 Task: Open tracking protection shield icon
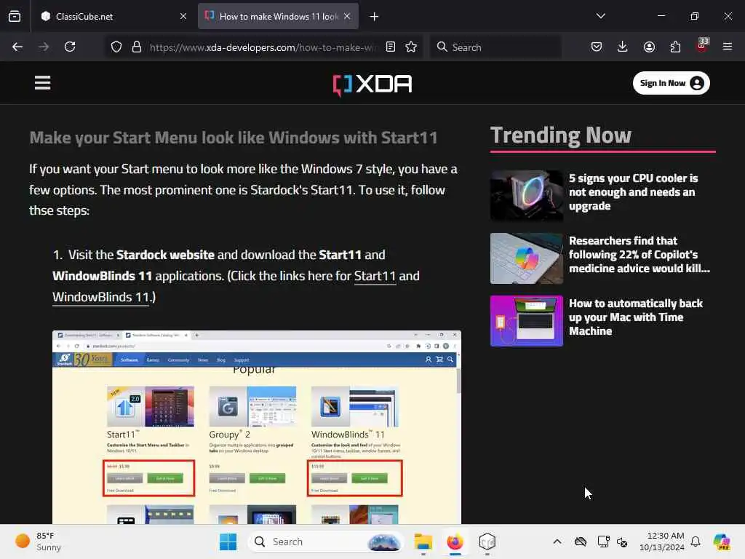click(116, 47)
